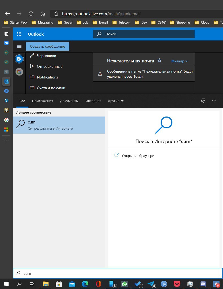Screen dimensions: 223x289
Task: Switch to Интернет search tab
Action: [x=93, y=101]
